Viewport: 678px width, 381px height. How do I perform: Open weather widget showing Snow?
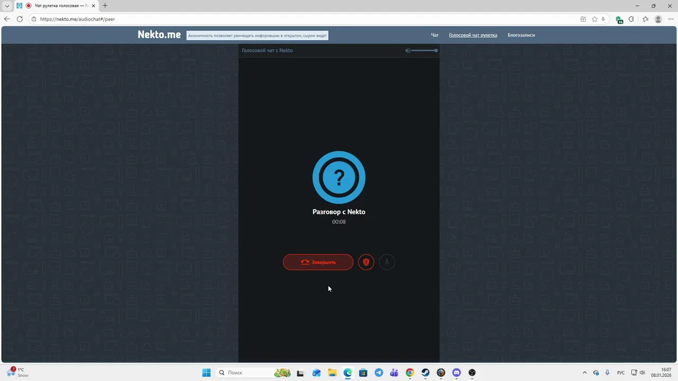(x=17, y=372)
